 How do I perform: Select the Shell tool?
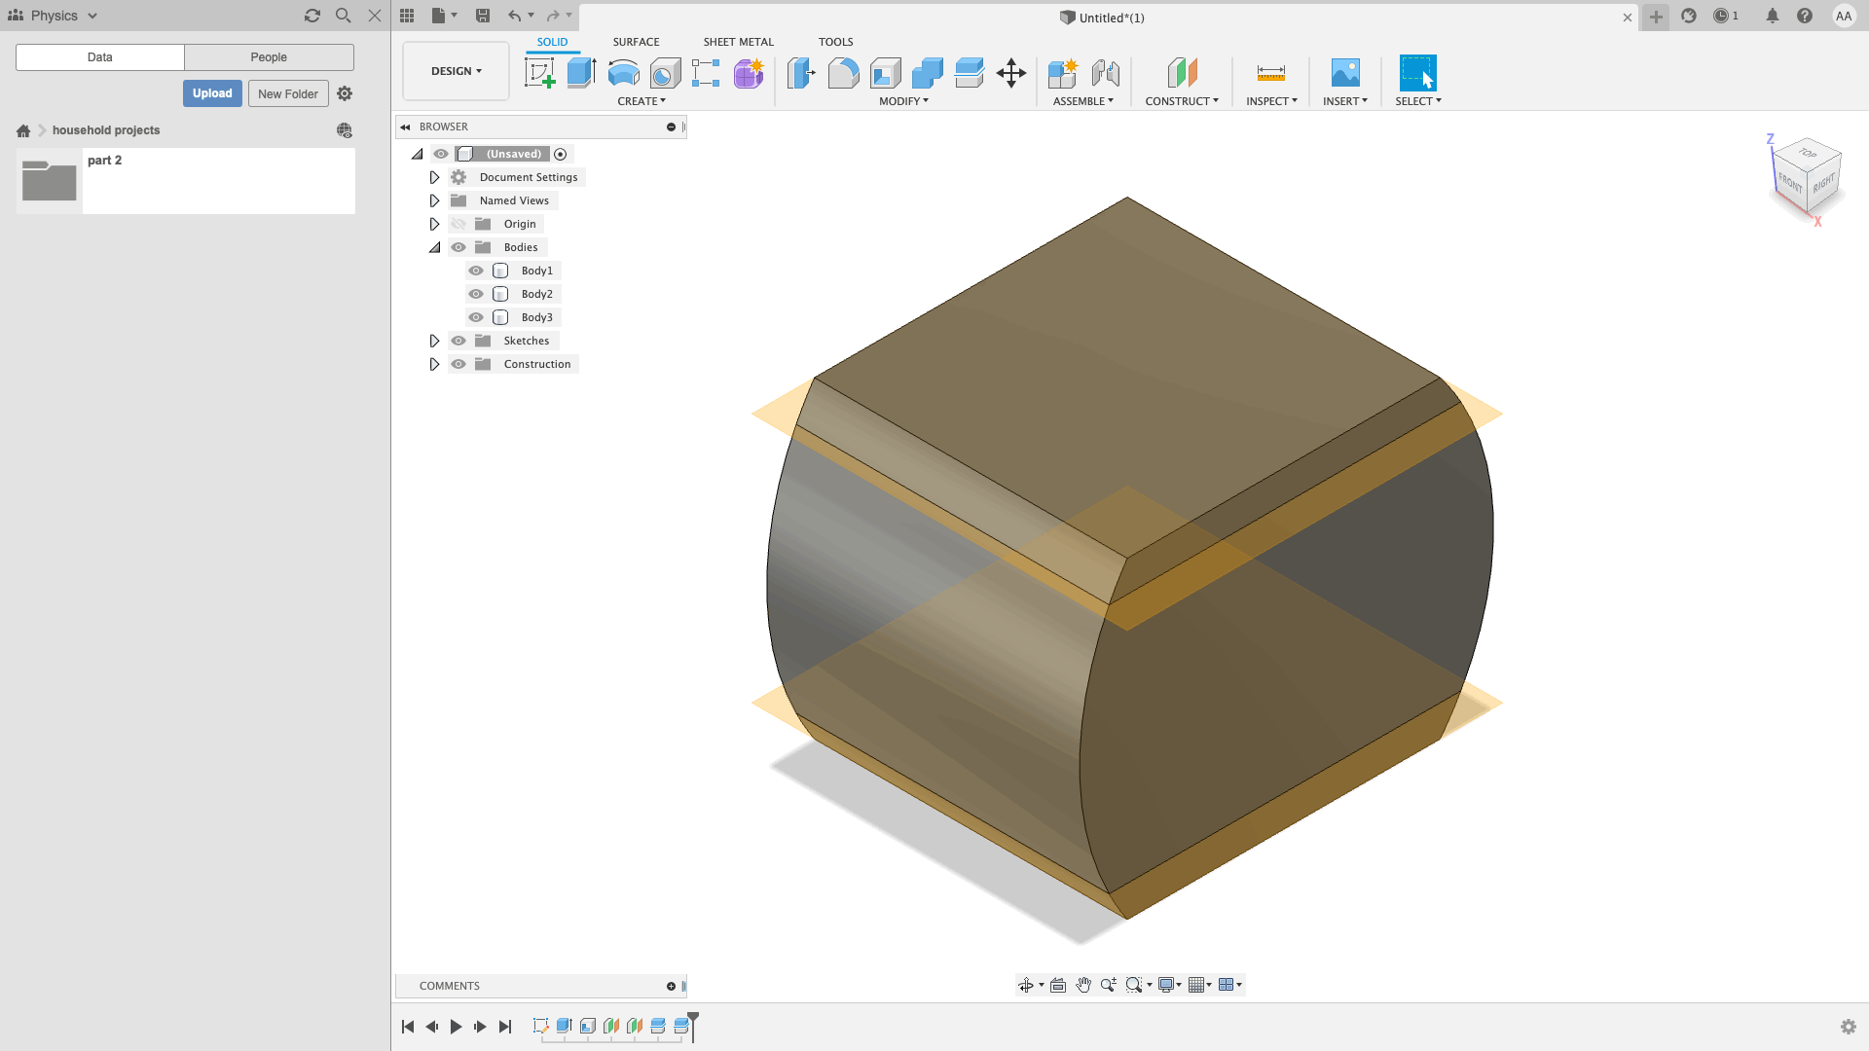coord(885,73)
